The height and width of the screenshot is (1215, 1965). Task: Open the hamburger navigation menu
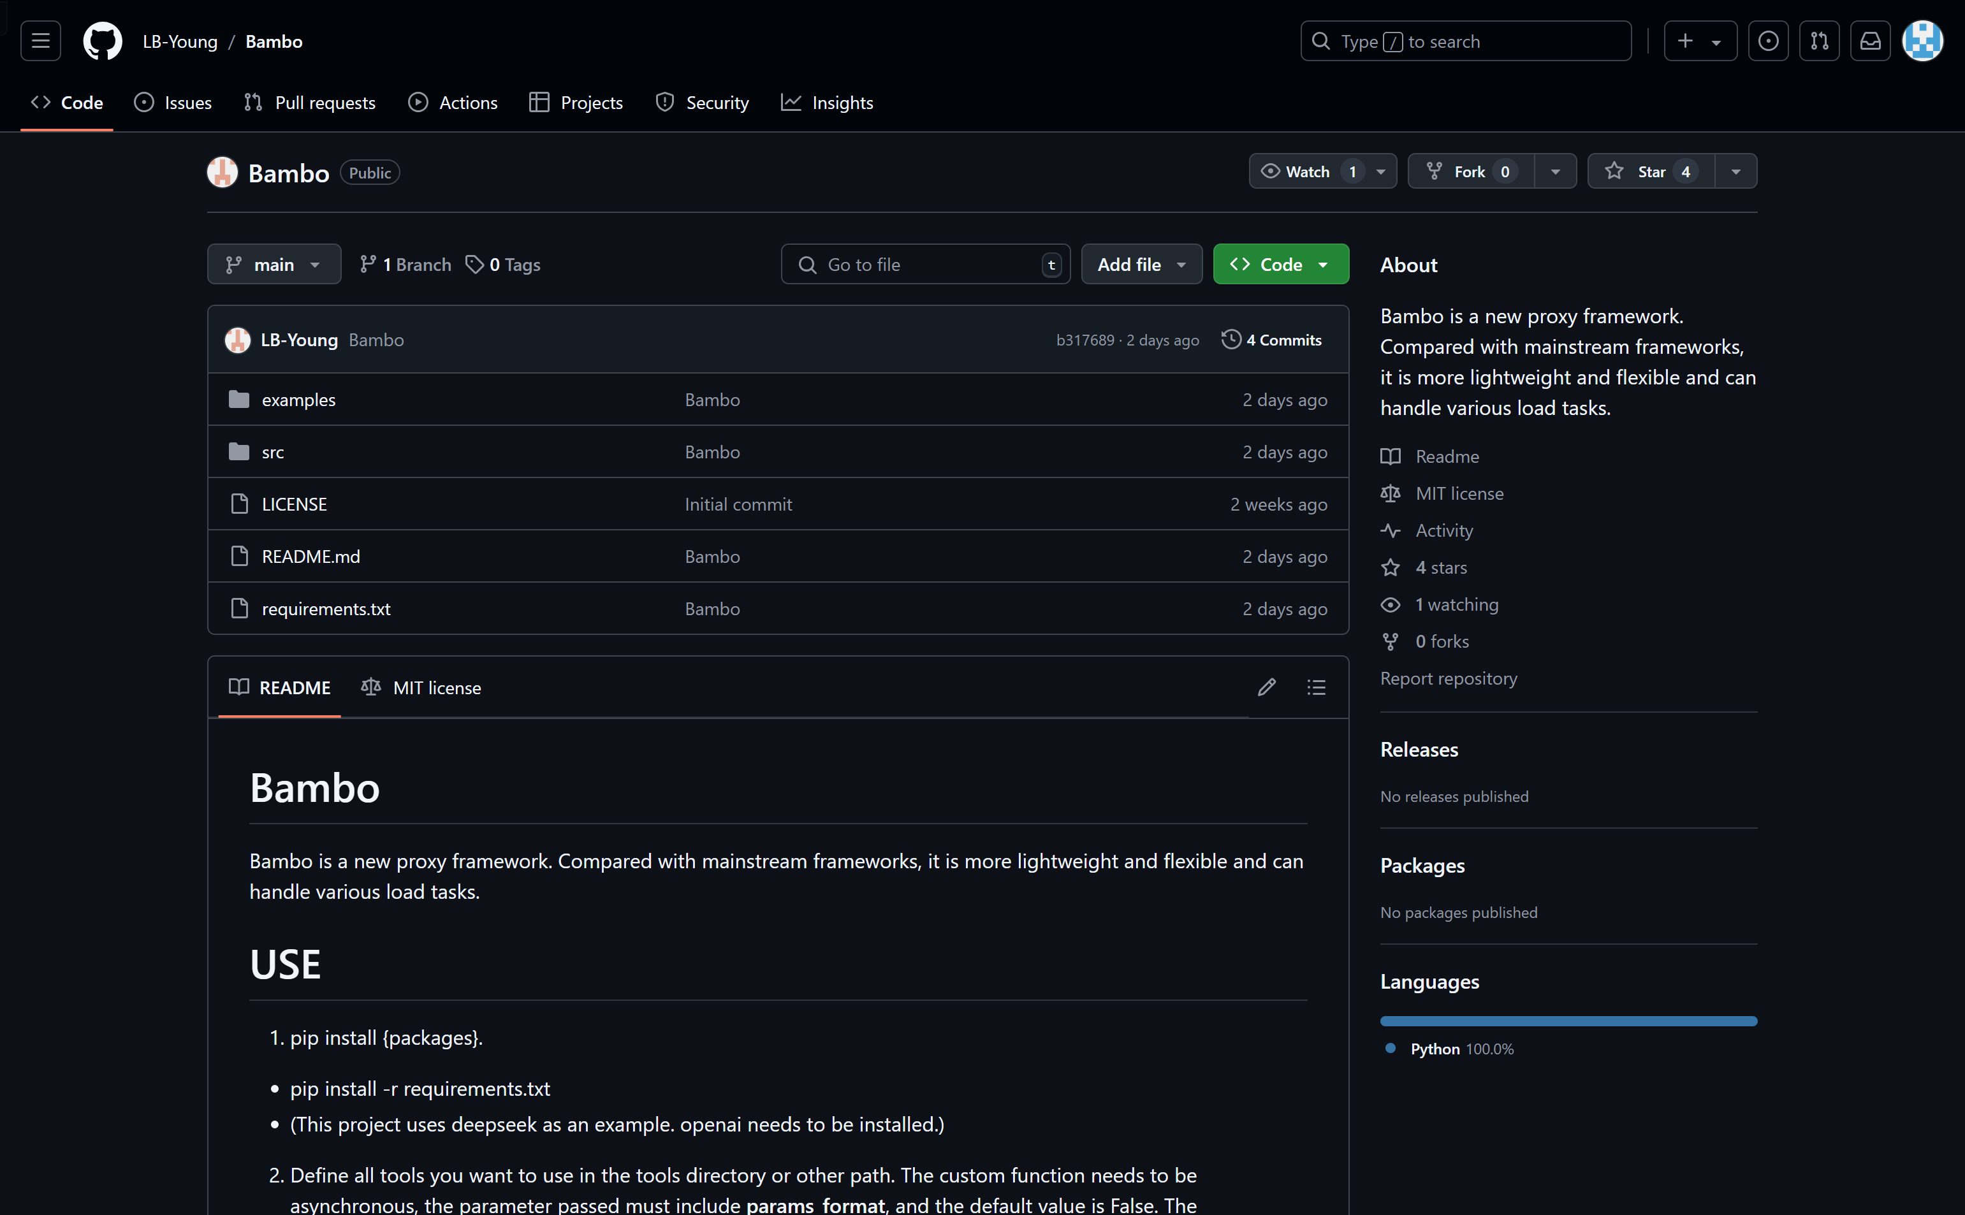coord(40,41)
